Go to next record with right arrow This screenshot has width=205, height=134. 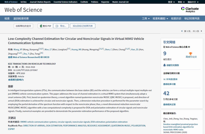click(201, 31)
